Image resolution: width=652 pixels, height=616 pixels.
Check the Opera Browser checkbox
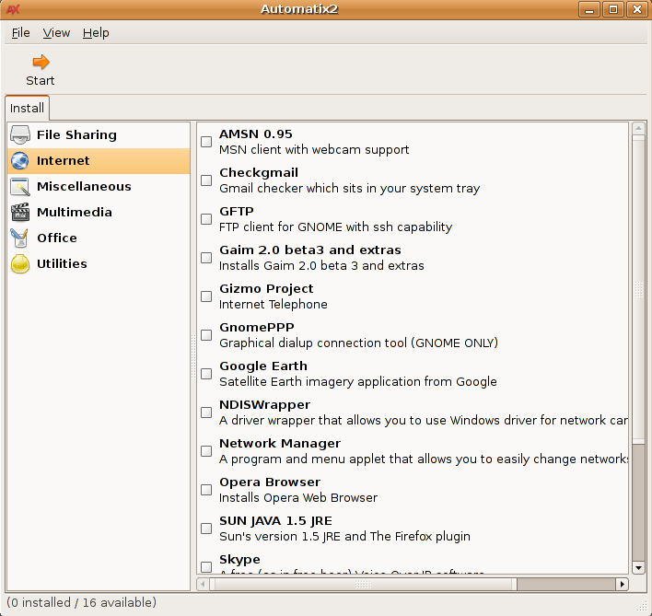coord(206,490)
